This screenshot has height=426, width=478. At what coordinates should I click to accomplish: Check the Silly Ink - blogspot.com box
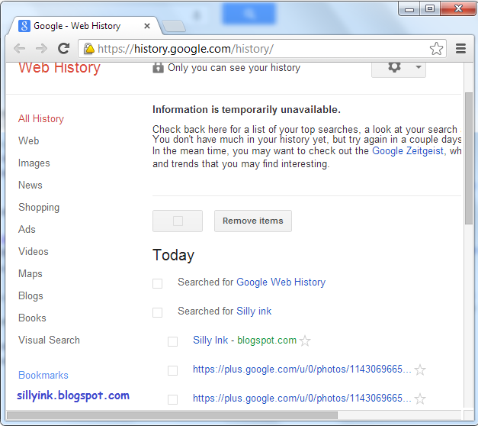(172, 341)
